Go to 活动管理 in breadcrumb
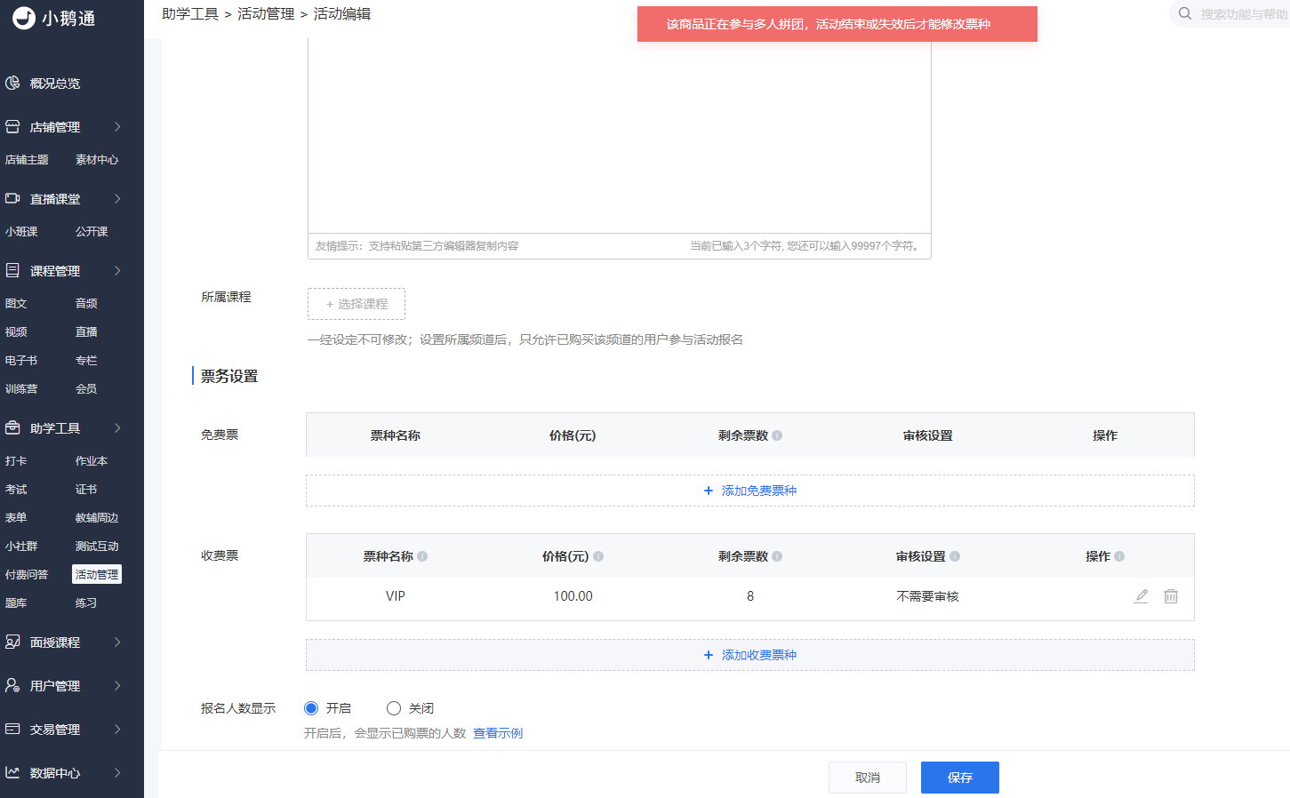Screen dimensions: 1290x798 point(266,13)
